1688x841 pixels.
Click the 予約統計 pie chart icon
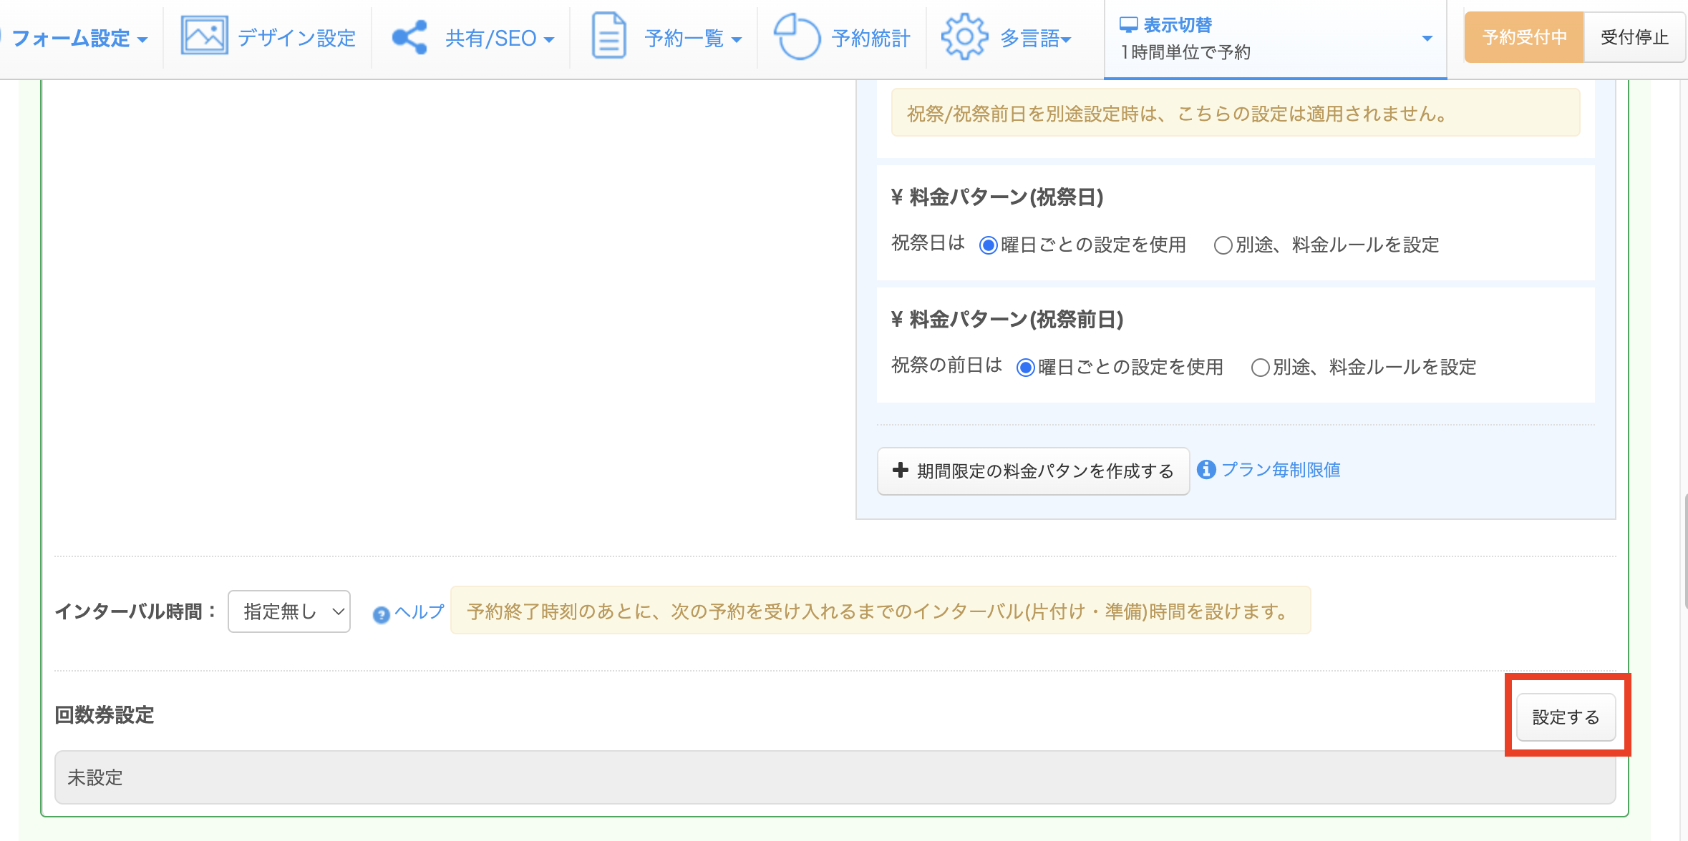797,37
